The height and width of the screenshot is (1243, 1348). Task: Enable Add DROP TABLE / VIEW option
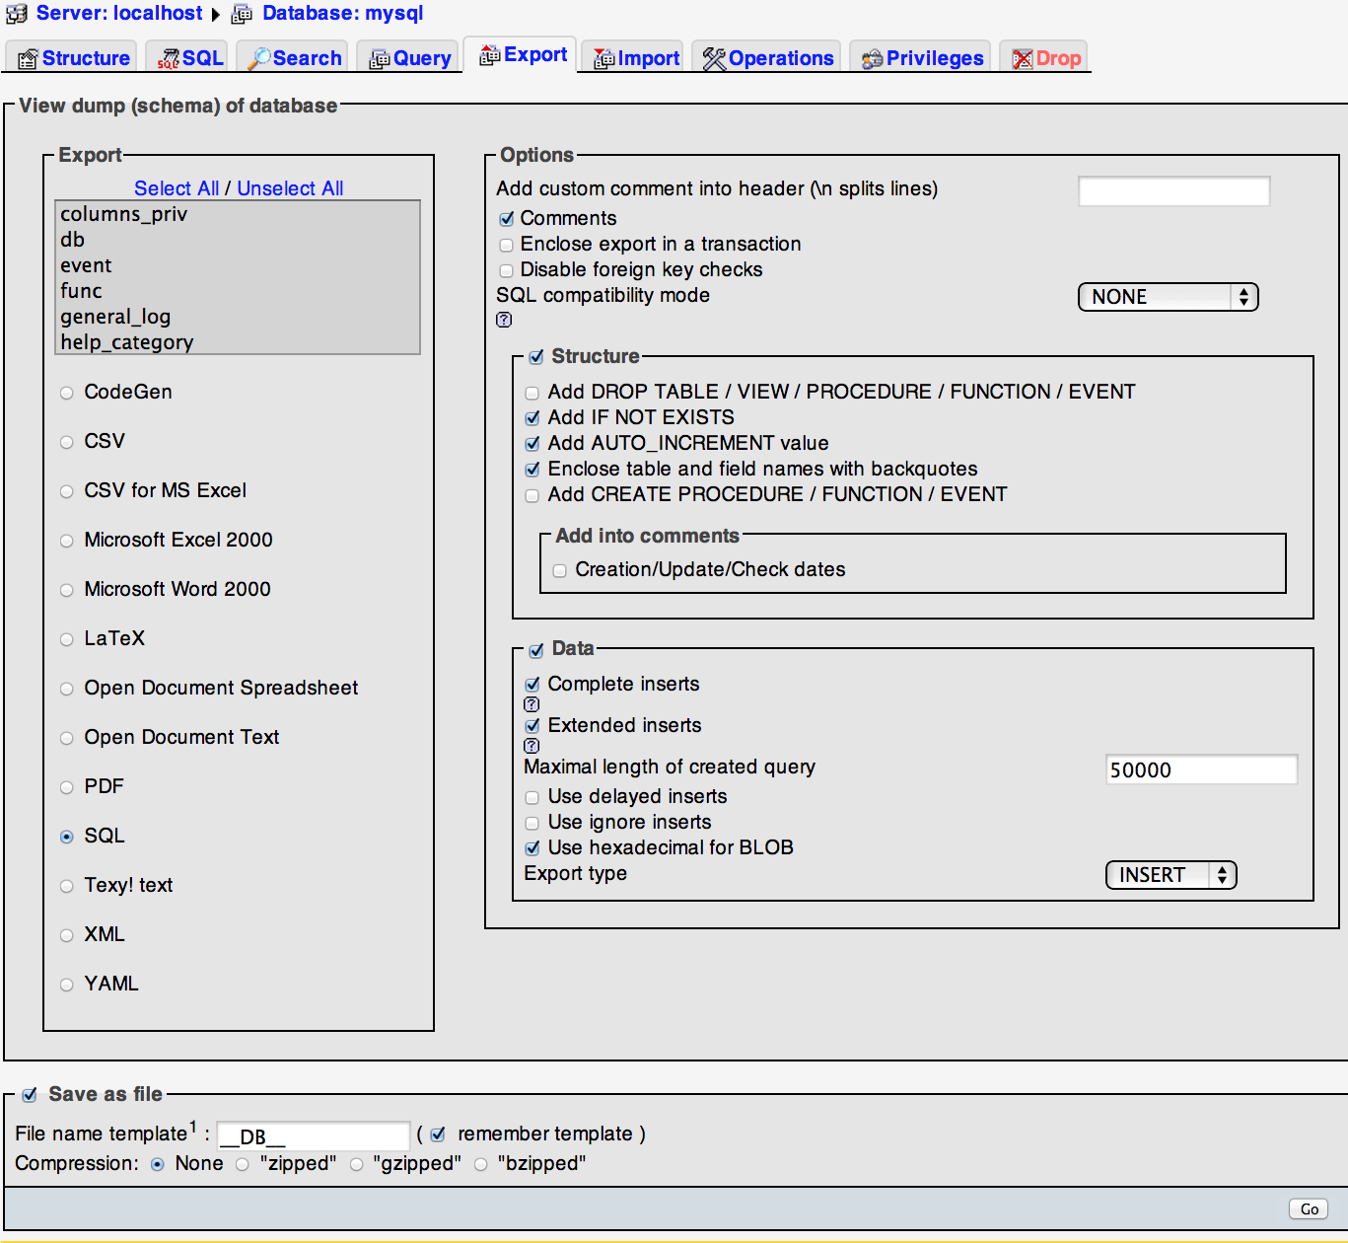pyautogui.click(x=532, y=393)
